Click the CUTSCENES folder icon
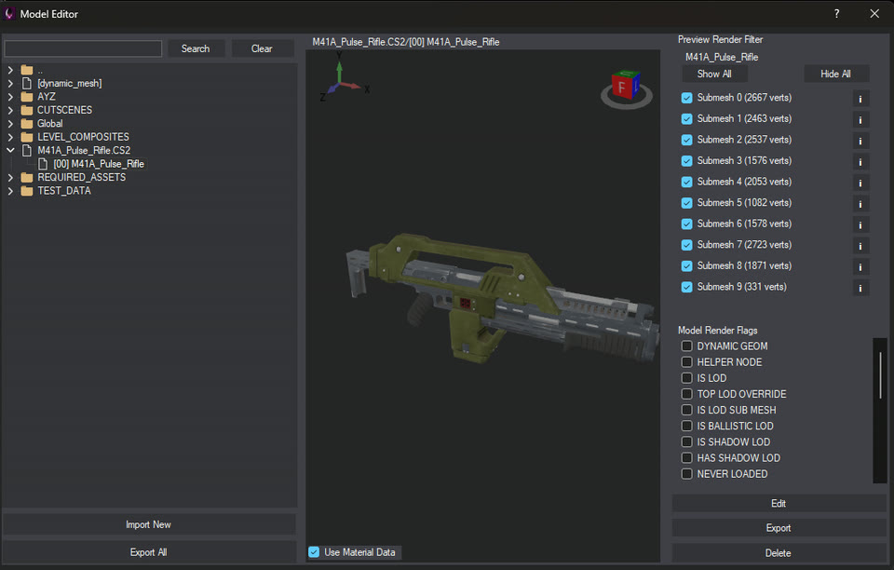 (x=27, y=110)
